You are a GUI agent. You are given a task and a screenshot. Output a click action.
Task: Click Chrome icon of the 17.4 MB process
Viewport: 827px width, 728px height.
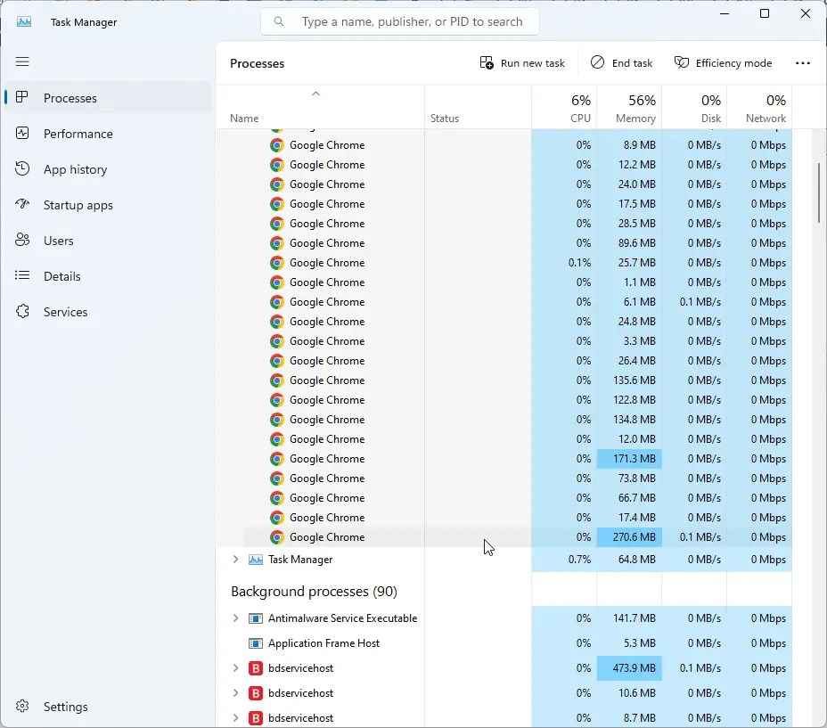[277, 518]
